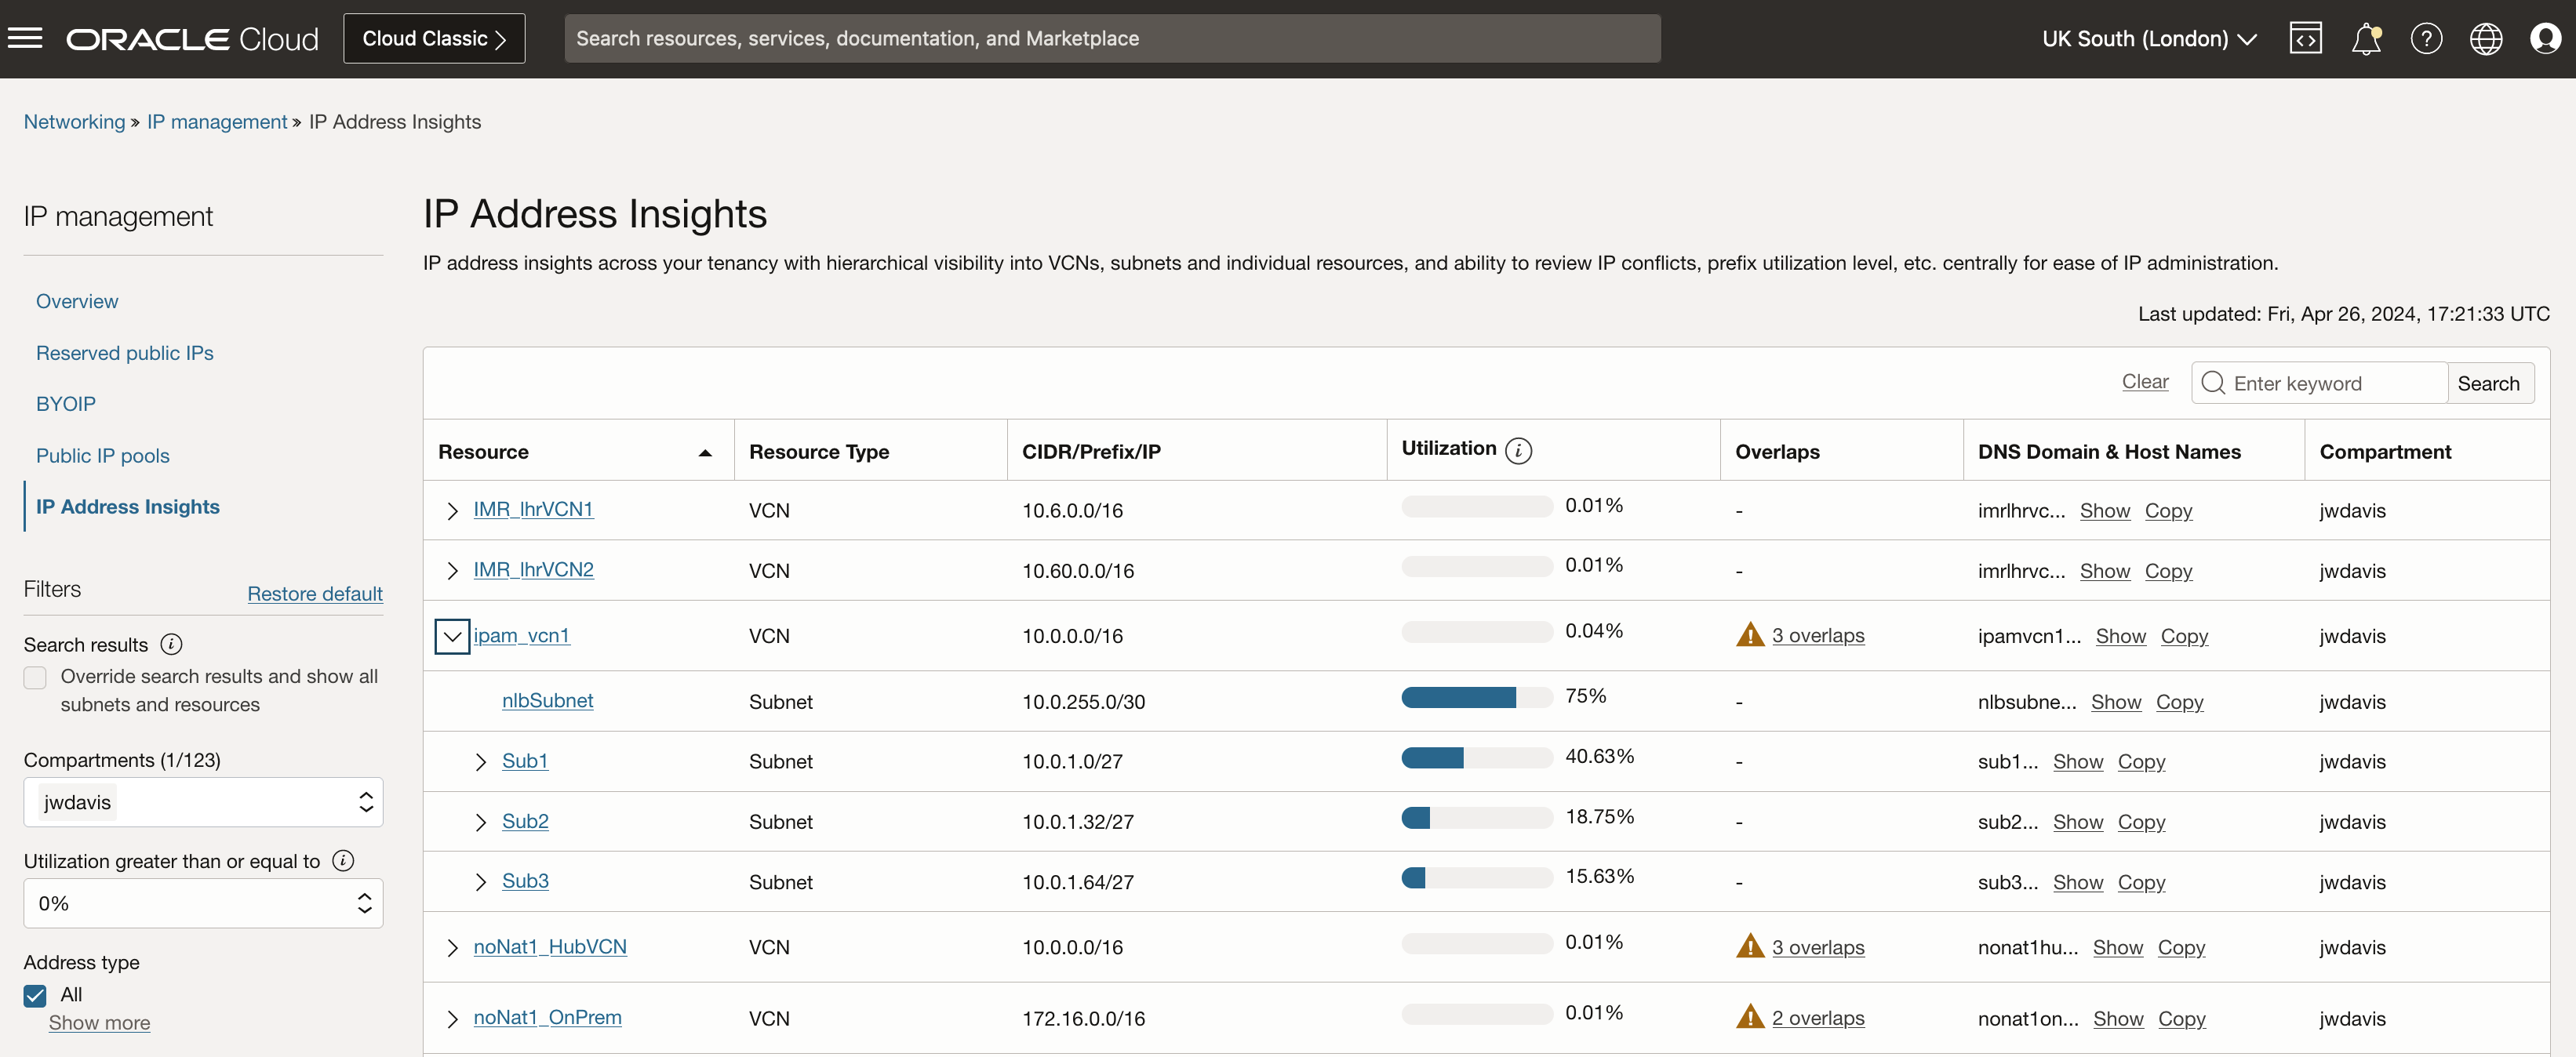The width and height of the screenshot is (2576, 1057).
Task: Increase utilization filter using stepper arrows
Action: coord(364,895)
